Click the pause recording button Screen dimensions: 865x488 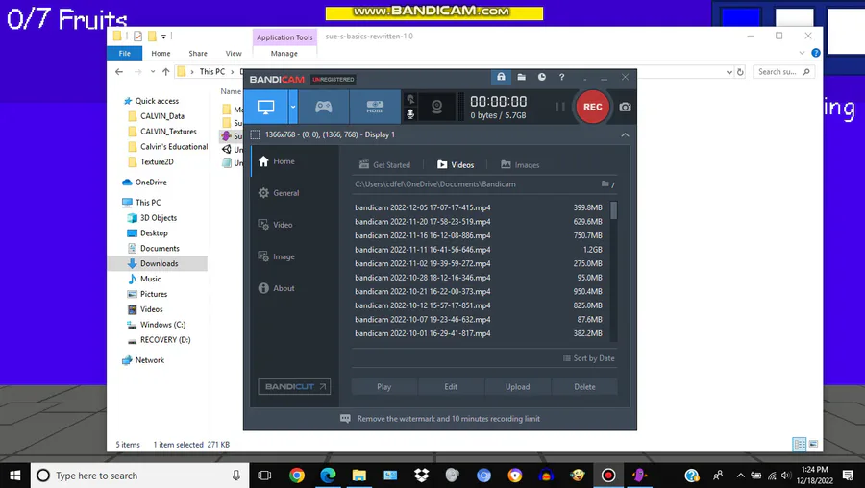[x=560, y=107]
